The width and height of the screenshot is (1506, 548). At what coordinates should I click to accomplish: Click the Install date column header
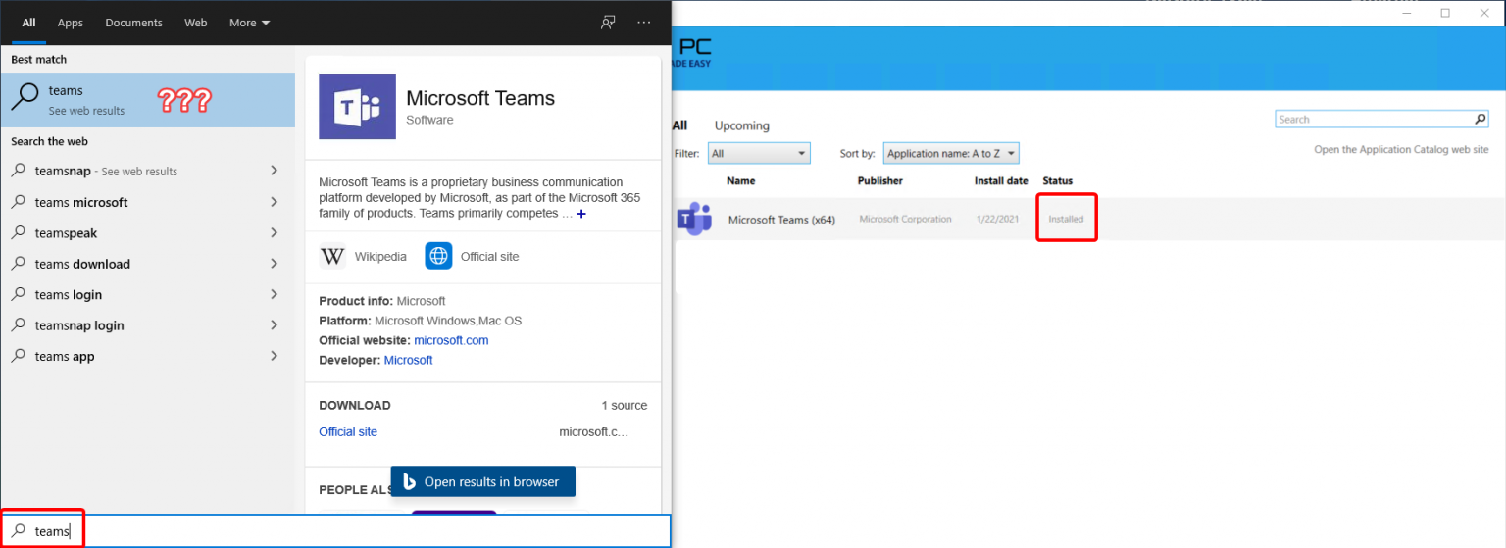(1001, 180)
